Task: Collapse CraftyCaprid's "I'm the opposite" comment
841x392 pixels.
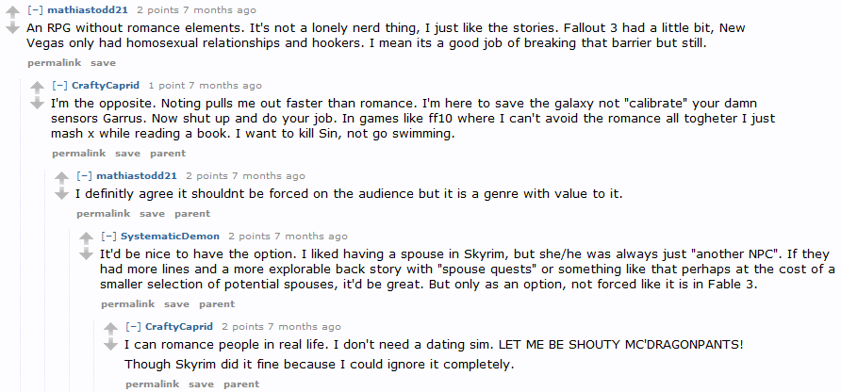Action: (x=60, y=86)
